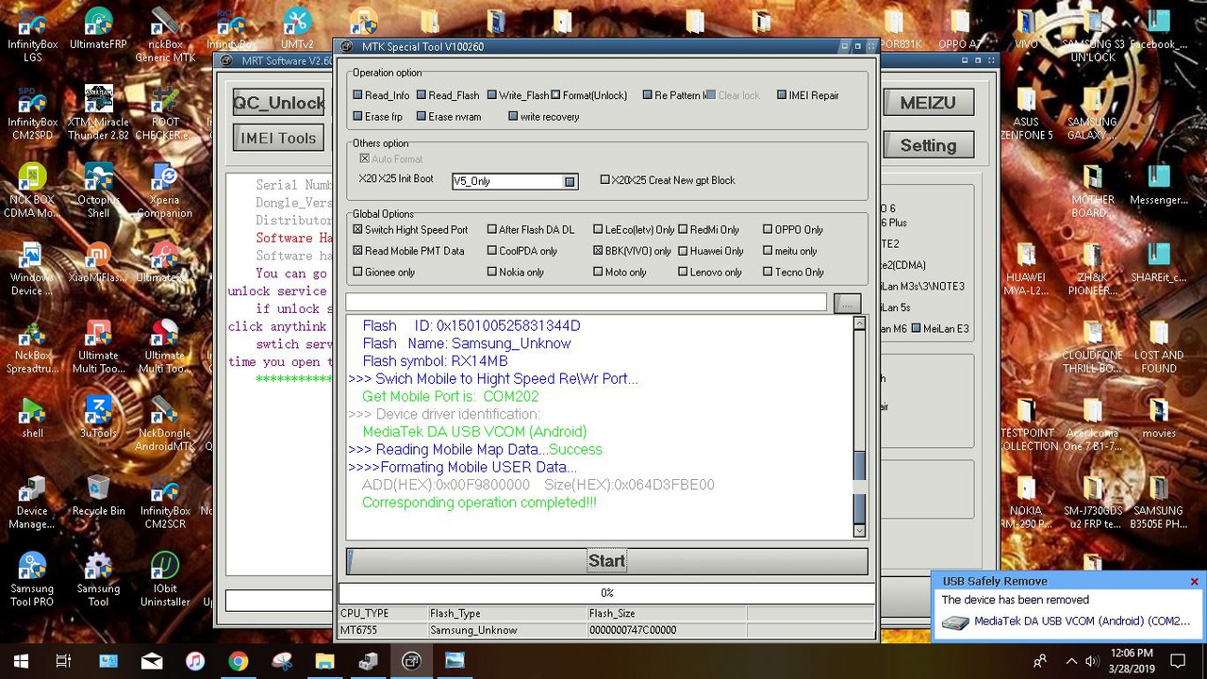Close the USB Safely Remove notification
This screenshot has height=679, width=1207.
click(x=1195, y=582)
